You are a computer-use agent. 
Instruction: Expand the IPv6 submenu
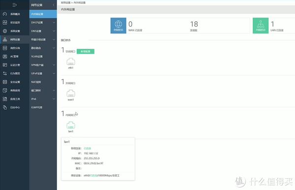click(43, 99)
